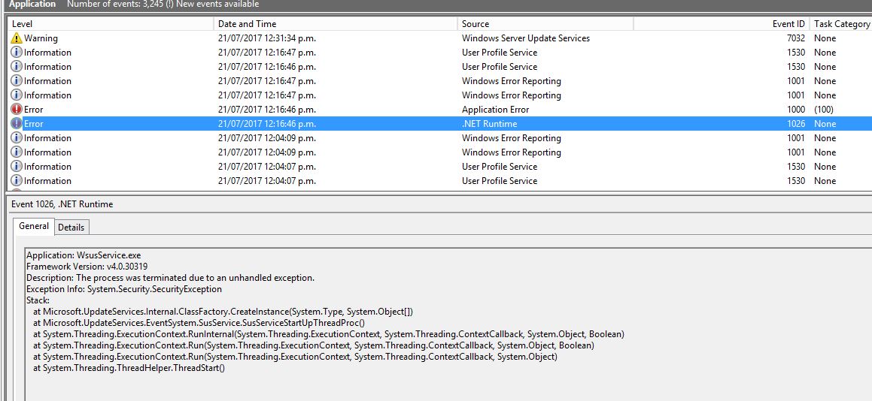
Task: Click event ID 7032
Action: click(795, 38)
